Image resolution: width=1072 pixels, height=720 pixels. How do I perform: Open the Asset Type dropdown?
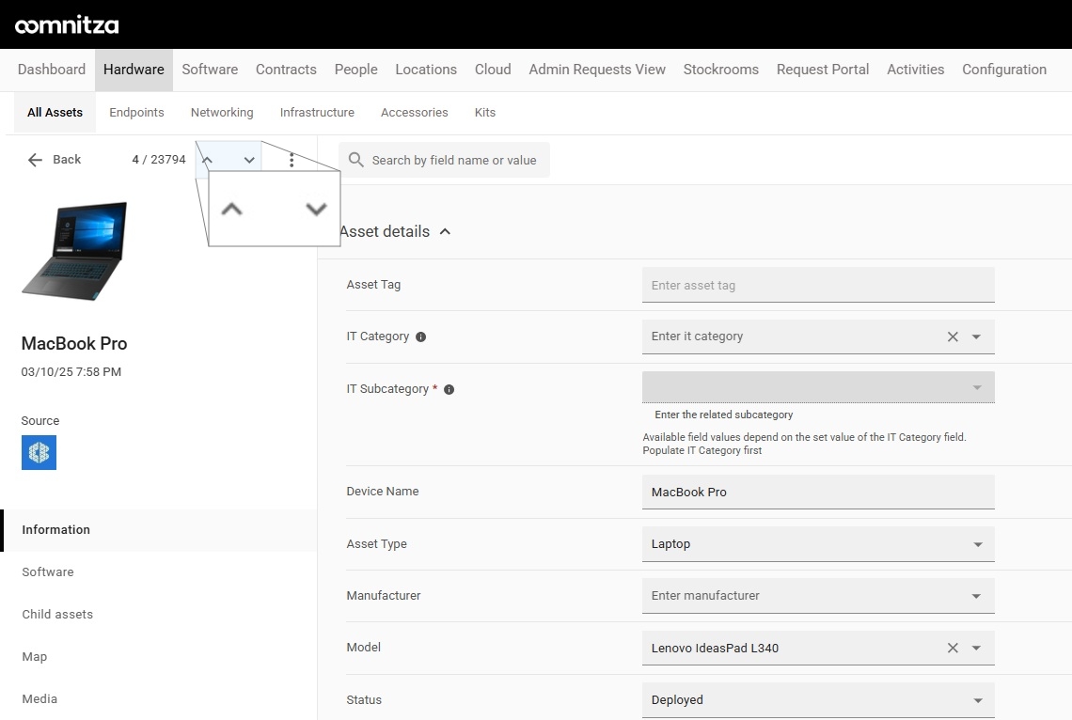tap(818, 543)
